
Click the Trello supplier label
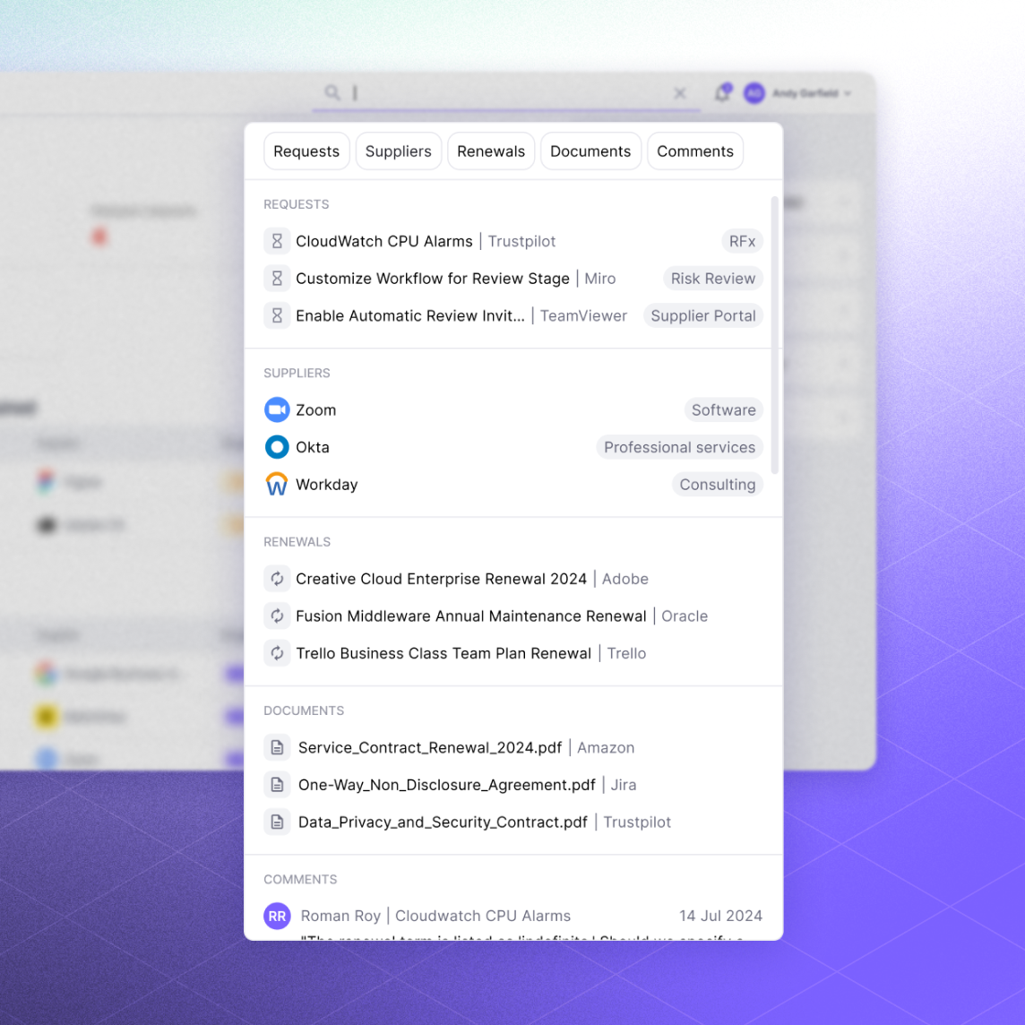click(x=626, y=653)
